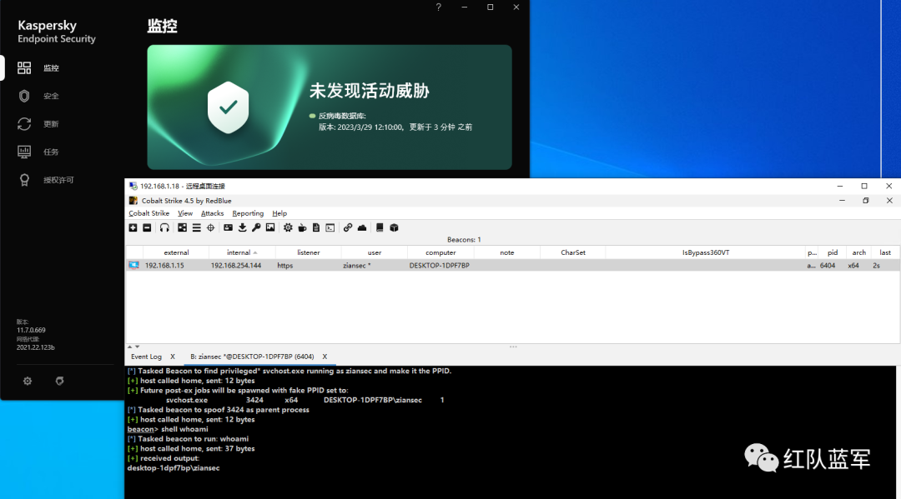Click the disconnect minus icon in Cobalt Strike toolbar
Image resolution: width=901 pixels, height=499 pixels.
click(147, 227)
